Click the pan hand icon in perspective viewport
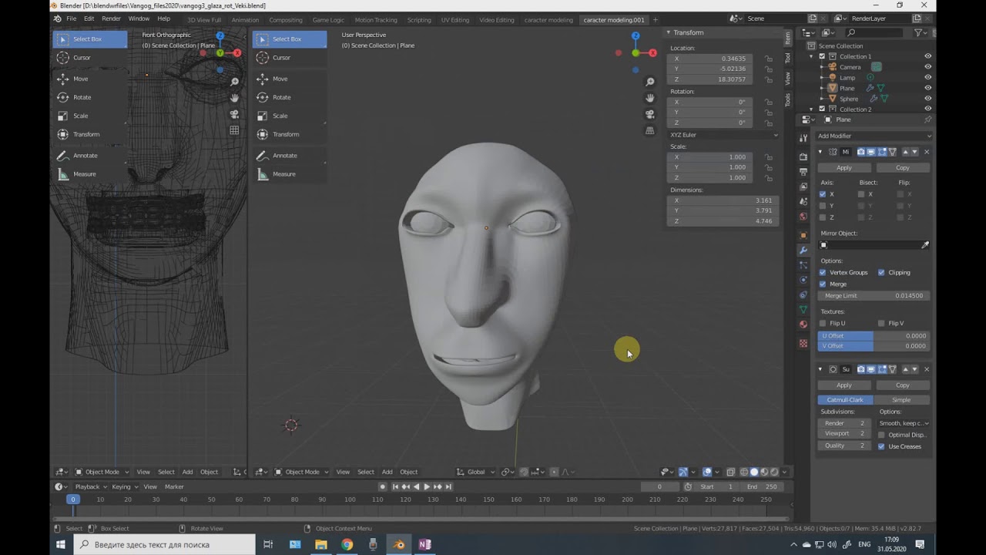This screenshot has height=555, width=986. click(x=650, y=98)
